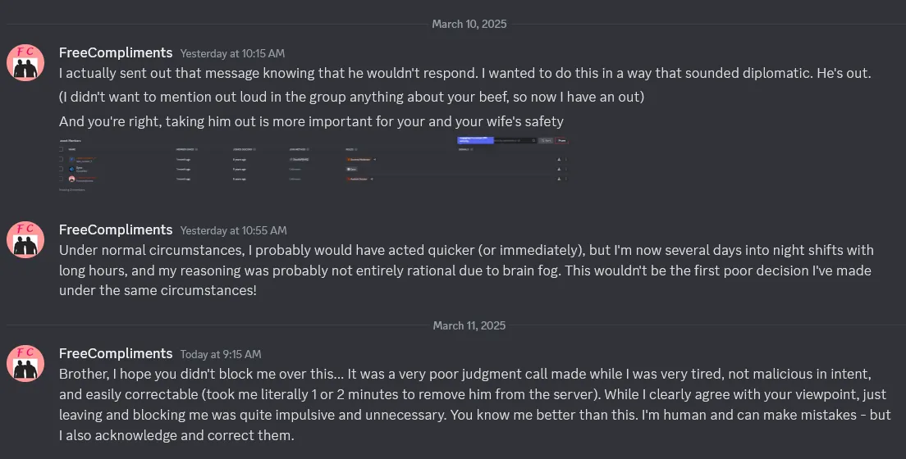The image size is (906, 459).
Task: Click the red Prune button in attached screenshot
Action: [561, 140]
